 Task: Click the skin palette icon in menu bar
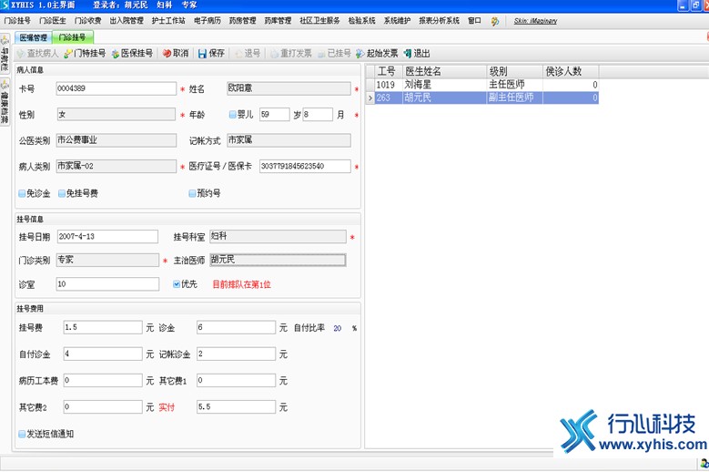point(495,21)
